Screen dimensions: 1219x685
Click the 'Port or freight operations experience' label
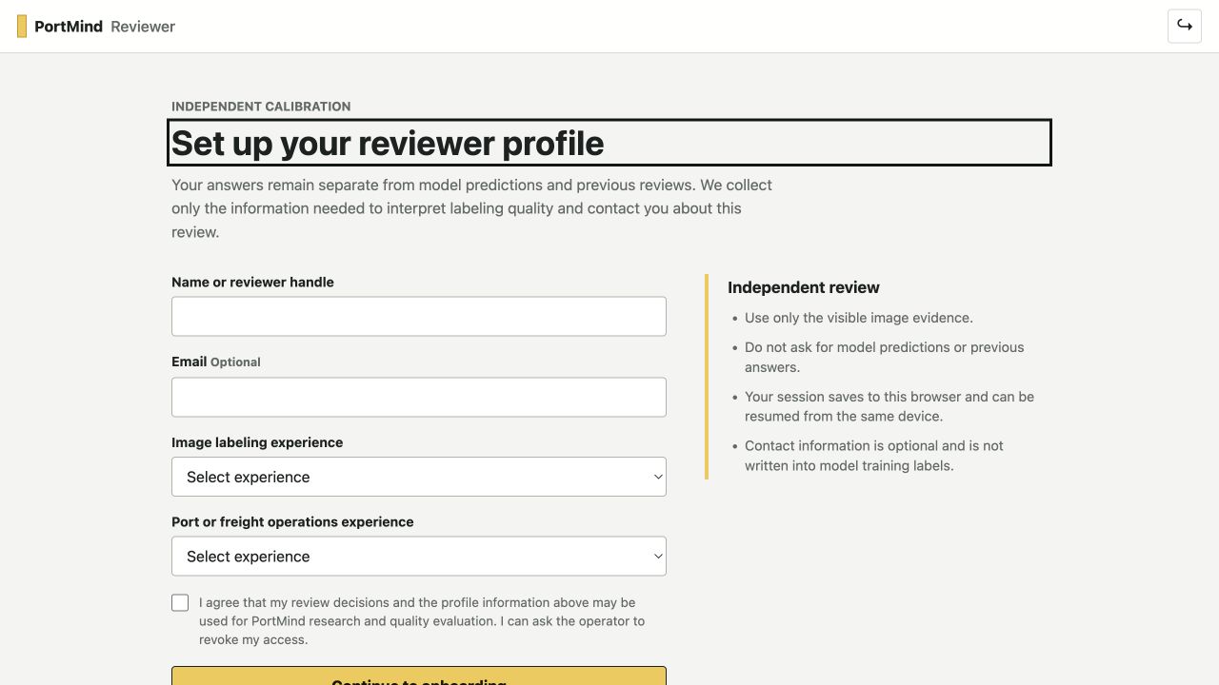click(292, 522)
